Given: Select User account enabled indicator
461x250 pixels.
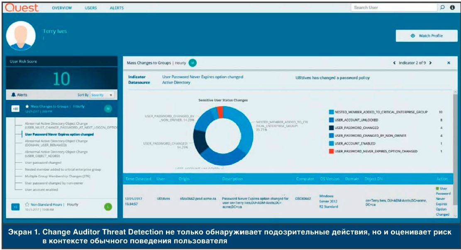Looking at the screenshot, I should pos(41,190).
